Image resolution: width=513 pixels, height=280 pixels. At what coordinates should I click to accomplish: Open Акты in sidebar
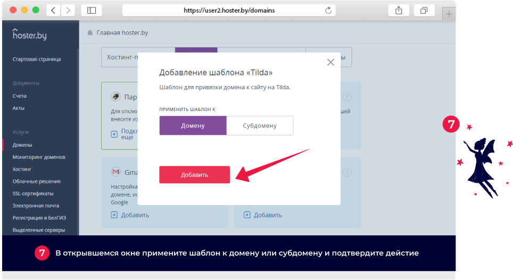18,108
